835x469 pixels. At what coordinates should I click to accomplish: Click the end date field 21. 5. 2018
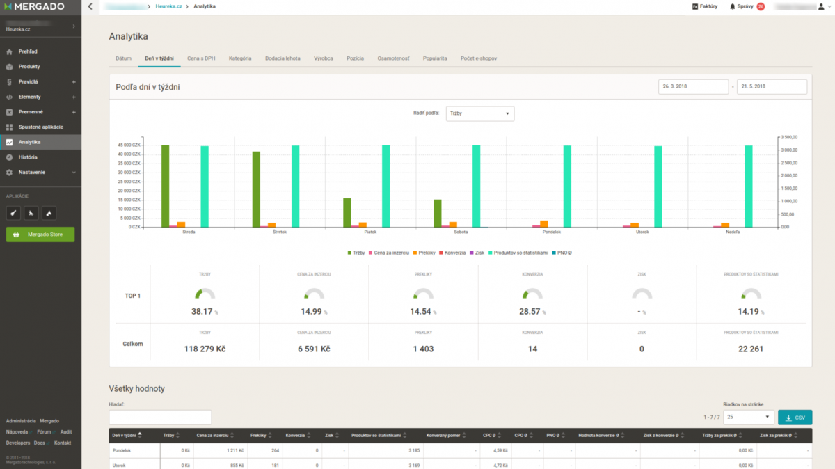pyautogui.click(x=772, y=86)
